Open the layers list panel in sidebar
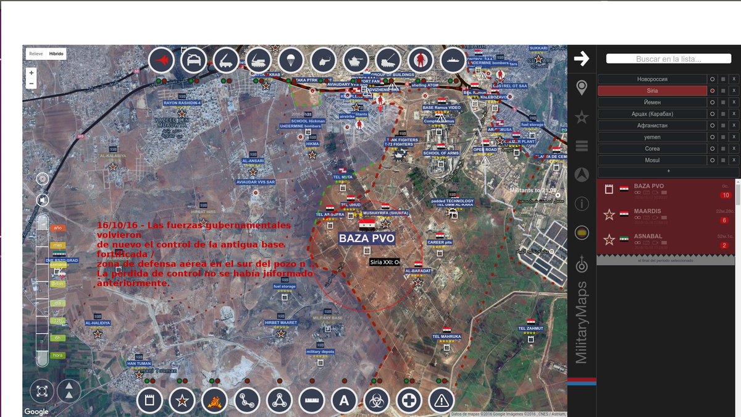Viewport: 741px width, 417px height. pos(581,146)
